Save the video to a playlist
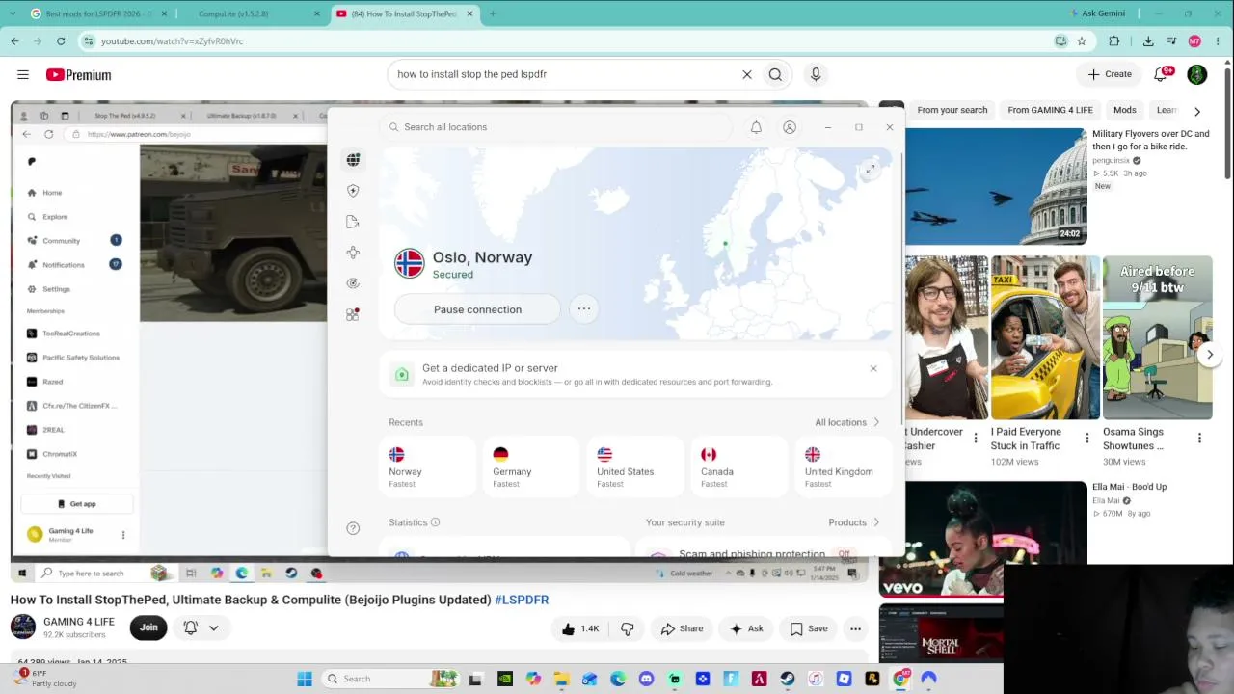1234x694 pixels. coord(808,628)
